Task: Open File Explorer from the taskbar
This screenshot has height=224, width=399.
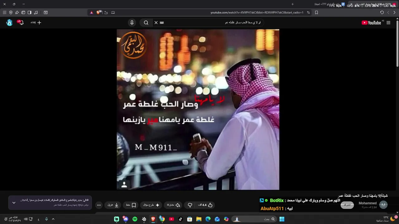Action: 199,219
